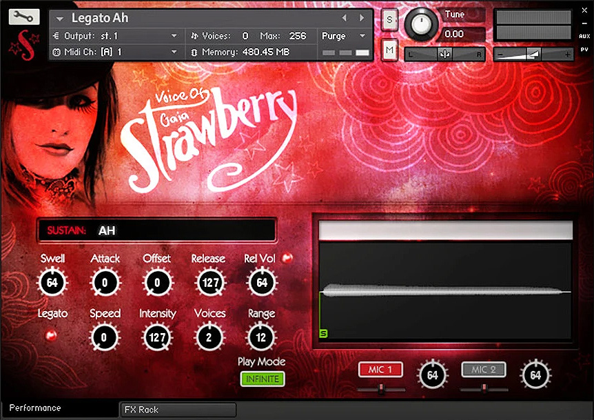594x420 pixels.
Task: Close the instrument with X button
Action: point(584,10)
